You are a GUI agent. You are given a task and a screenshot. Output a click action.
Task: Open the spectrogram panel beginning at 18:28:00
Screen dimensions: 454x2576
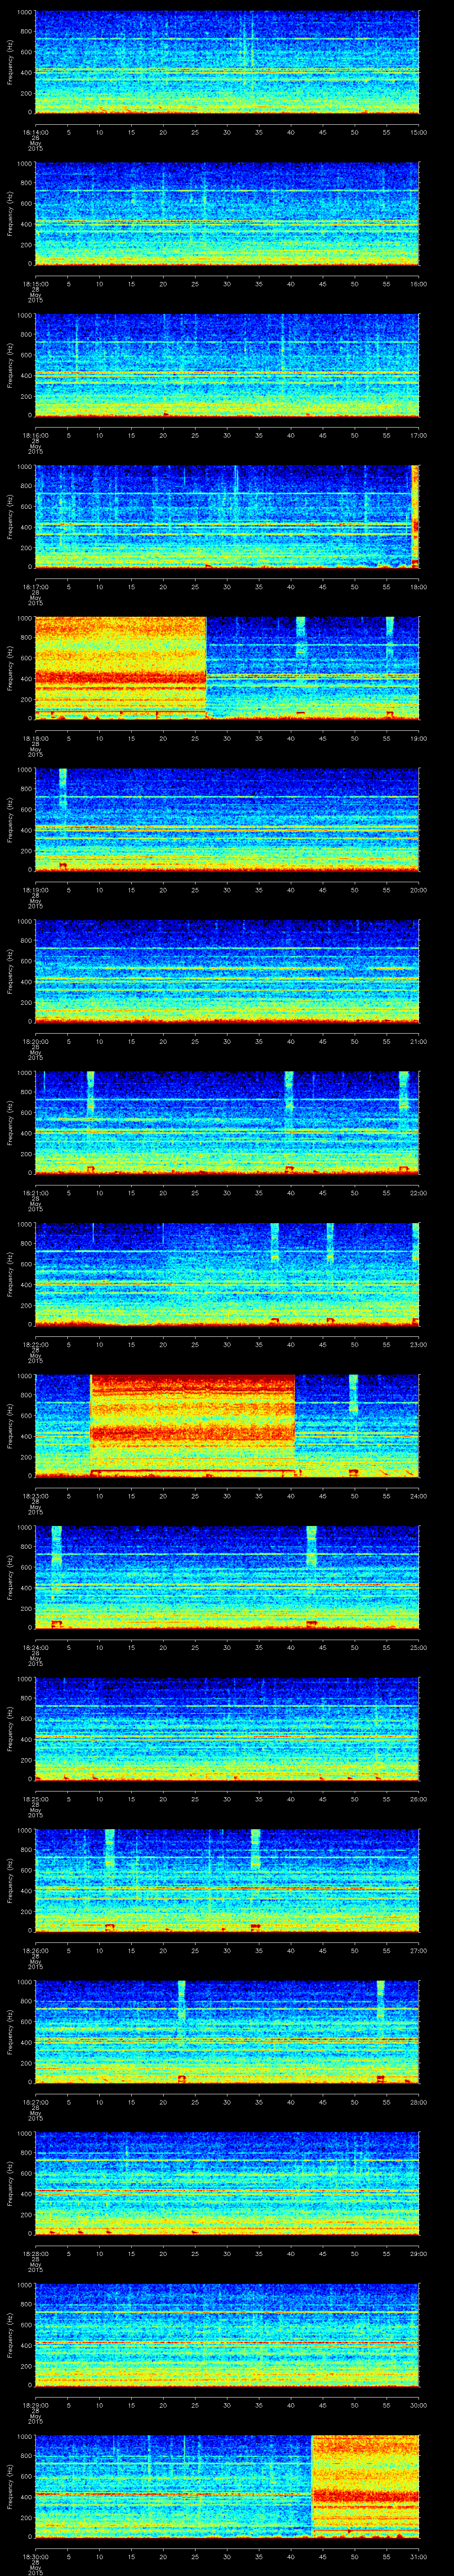(227, 2183)
